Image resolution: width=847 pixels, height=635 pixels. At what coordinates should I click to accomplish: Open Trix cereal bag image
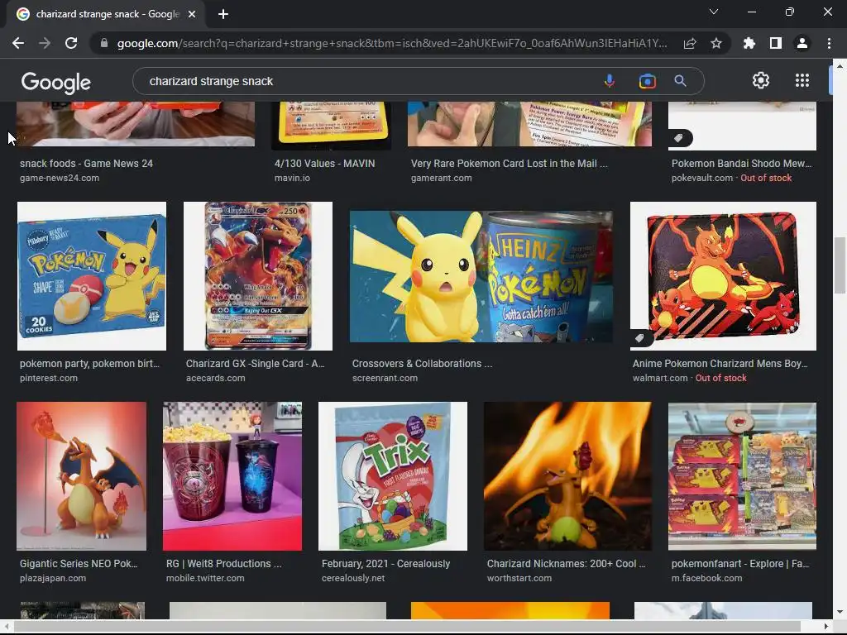393,475
